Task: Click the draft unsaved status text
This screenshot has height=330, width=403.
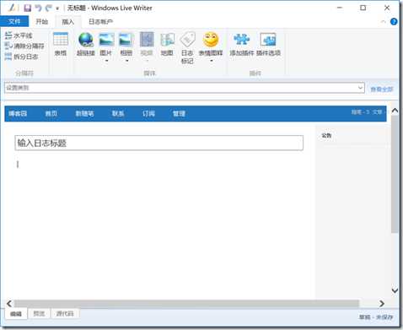Action: [376, 317]
